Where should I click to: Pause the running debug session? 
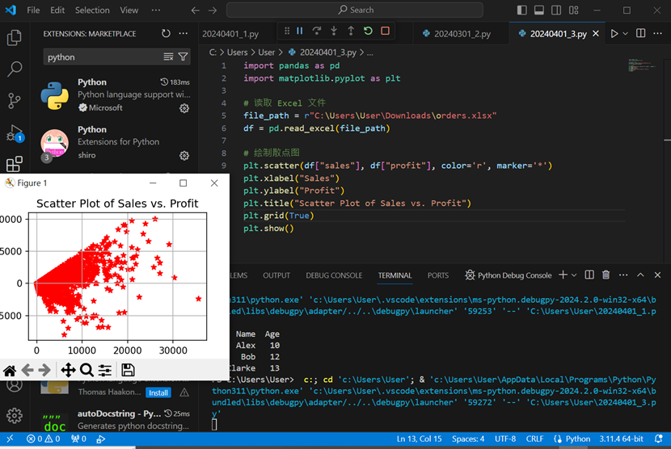[299, 31]
